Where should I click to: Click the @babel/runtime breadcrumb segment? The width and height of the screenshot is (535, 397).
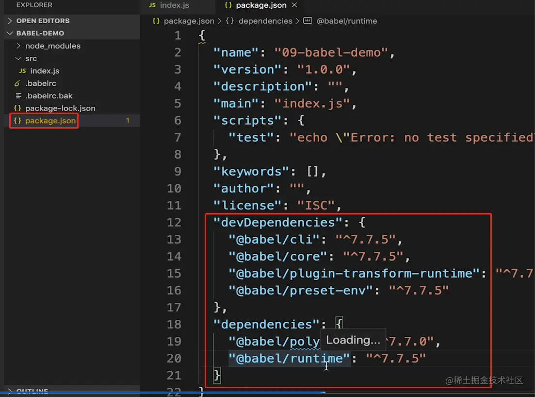pyautogui.click(x=347, y=21)
